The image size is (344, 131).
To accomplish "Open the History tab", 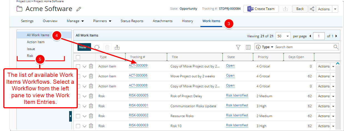I will [x=187, y=21].
